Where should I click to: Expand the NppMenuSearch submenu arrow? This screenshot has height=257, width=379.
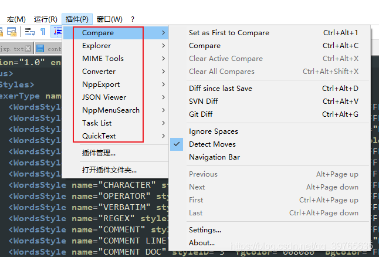pyautogui.click(x=164, y=110)
